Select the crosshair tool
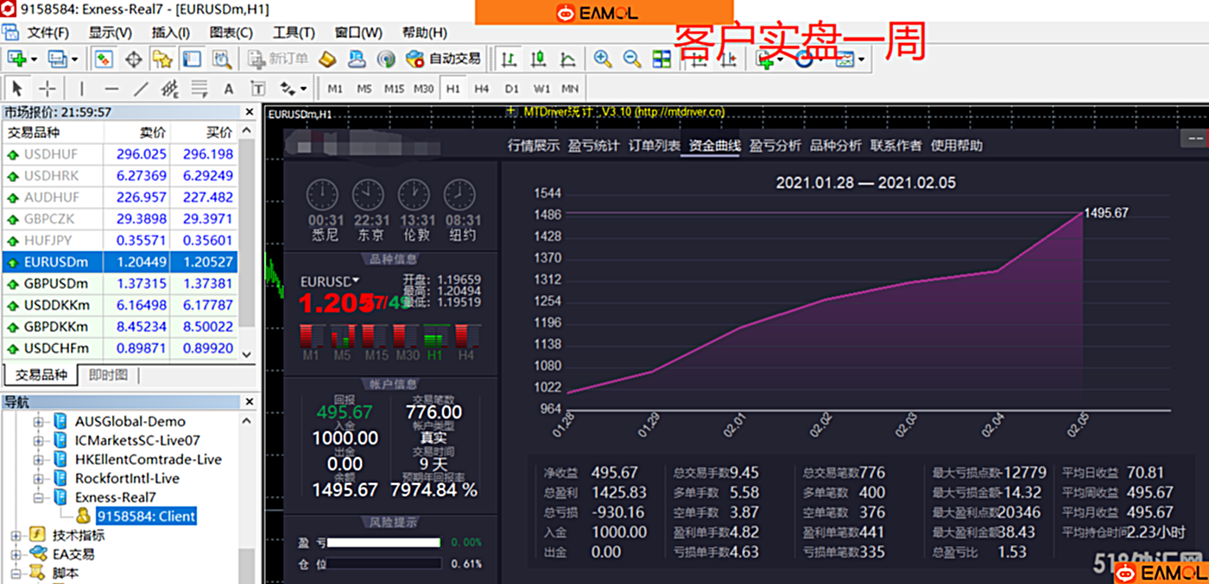Image resolution: width=1209 pixels, height=584 pixels. (x=47, y=88)
